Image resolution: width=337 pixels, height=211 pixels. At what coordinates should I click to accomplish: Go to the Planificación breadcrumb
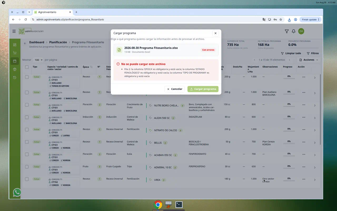point(58,42)
